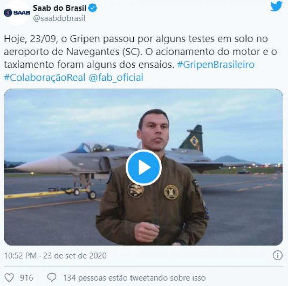This screenshot has width=288, height=286.
Task: Like the tweet with heart icon
Action: pyautogui.click(x=9, y=277)
